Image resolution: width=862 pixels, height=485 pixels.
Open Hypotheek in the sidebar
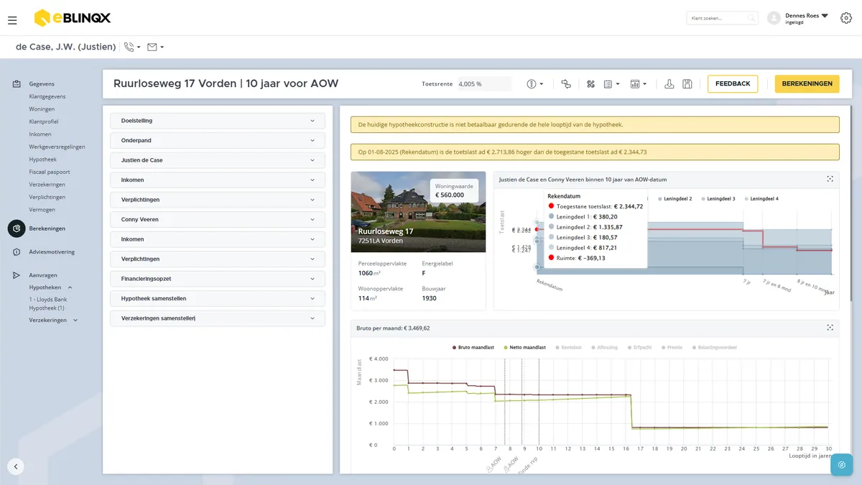coord(42,160)
